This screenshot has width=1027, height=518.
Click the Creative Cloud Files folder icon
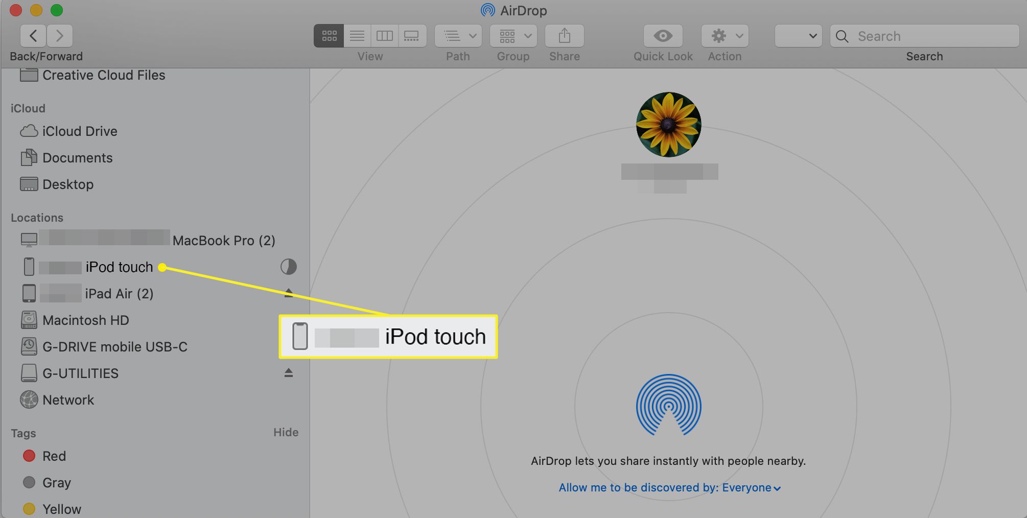click(29, 75)
